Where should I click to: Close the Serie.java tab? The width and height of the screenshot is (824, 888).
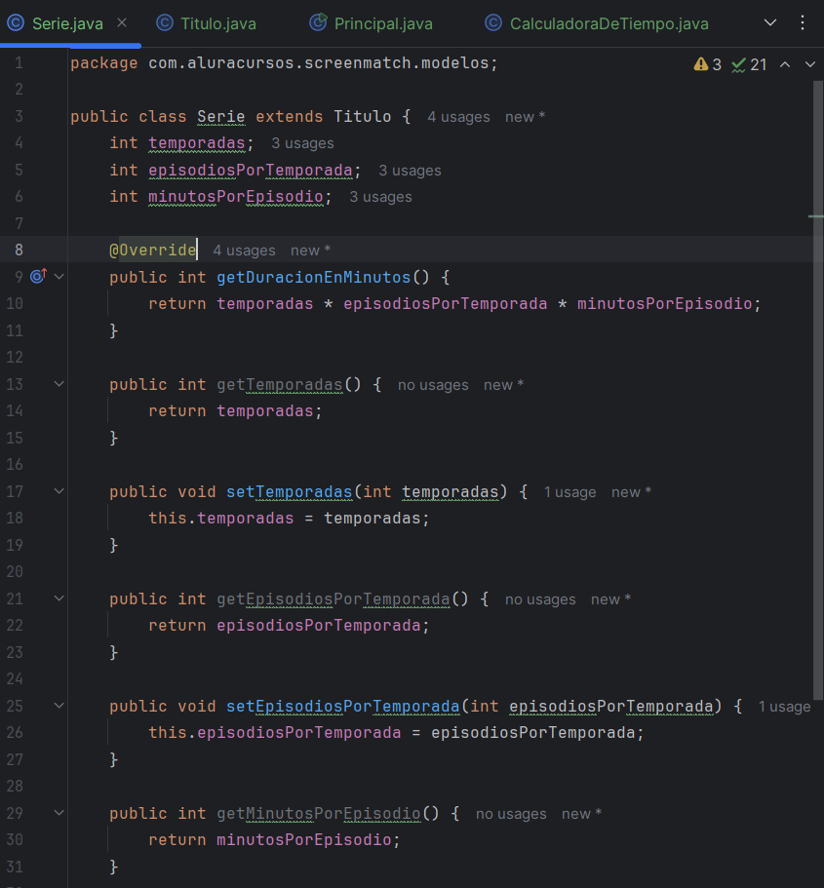(122, 22)
